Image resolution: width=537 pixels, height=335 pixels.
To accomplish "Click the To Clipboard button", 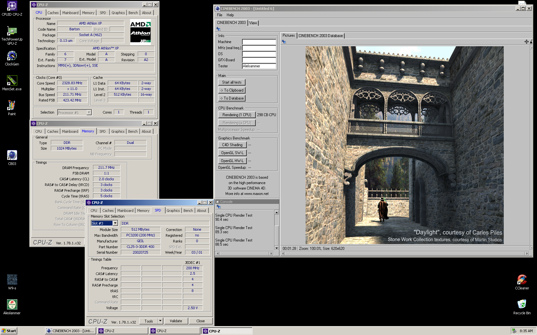I will [x=232, y=90].
